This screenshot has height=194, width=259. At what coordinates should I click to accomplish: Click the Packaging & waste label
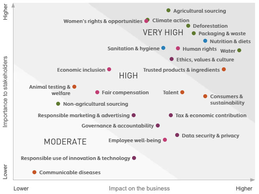(222, 34)
